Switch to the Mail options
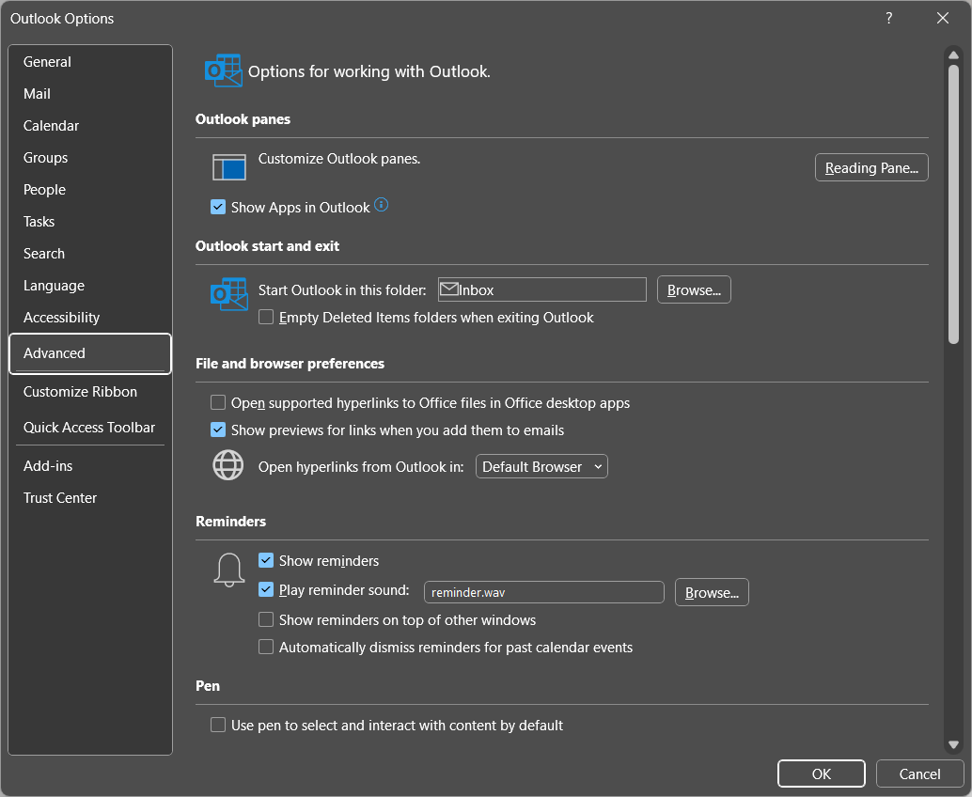Viewport: 972px width, 797px height. [90, 94]
